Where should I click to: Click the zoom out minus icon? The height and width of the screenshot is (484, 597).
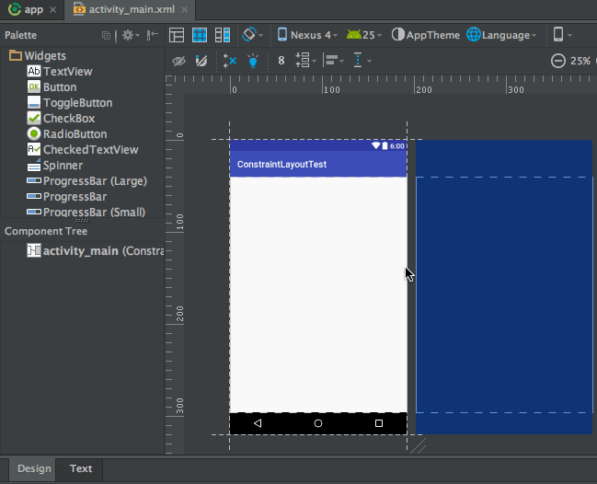[557, 61]
